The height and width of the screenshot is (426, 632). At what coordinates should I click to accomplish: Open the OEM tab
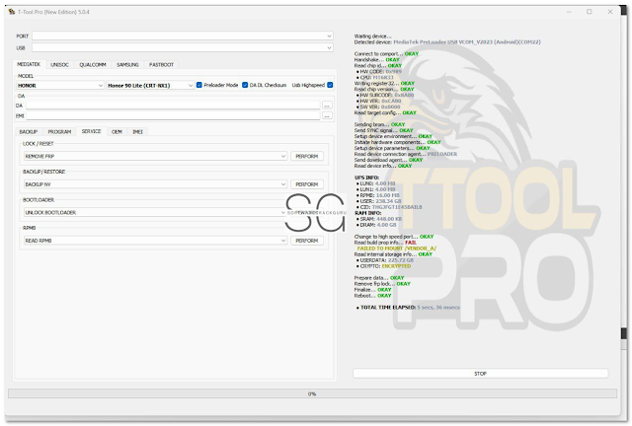click(117, 132)
